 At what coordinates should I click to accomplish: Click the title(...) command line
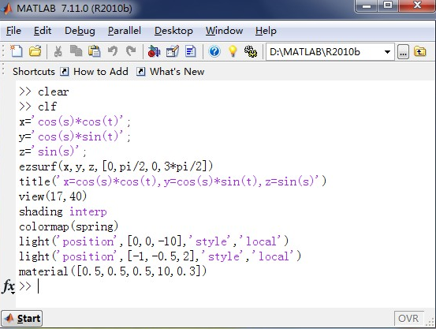[x=173, y=181]
